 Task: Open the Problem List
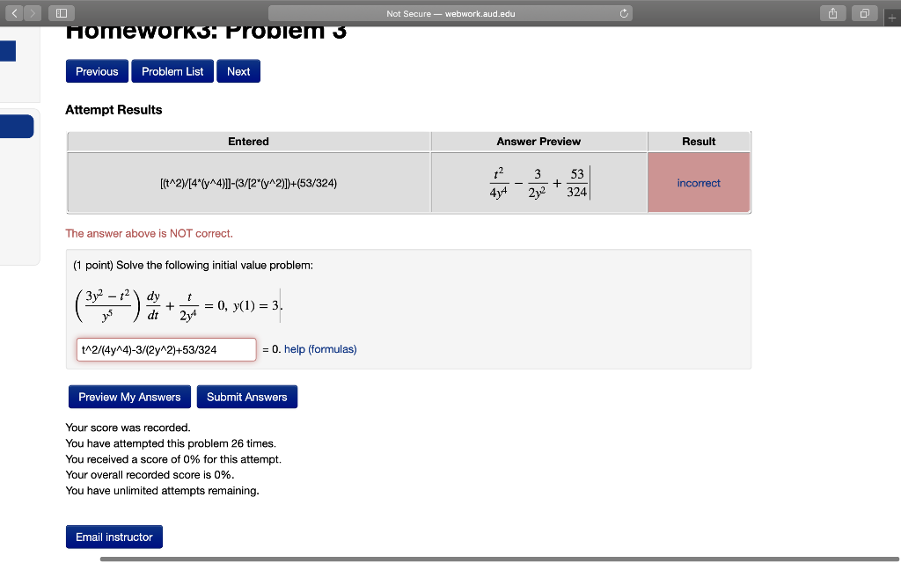pos(172,71)
